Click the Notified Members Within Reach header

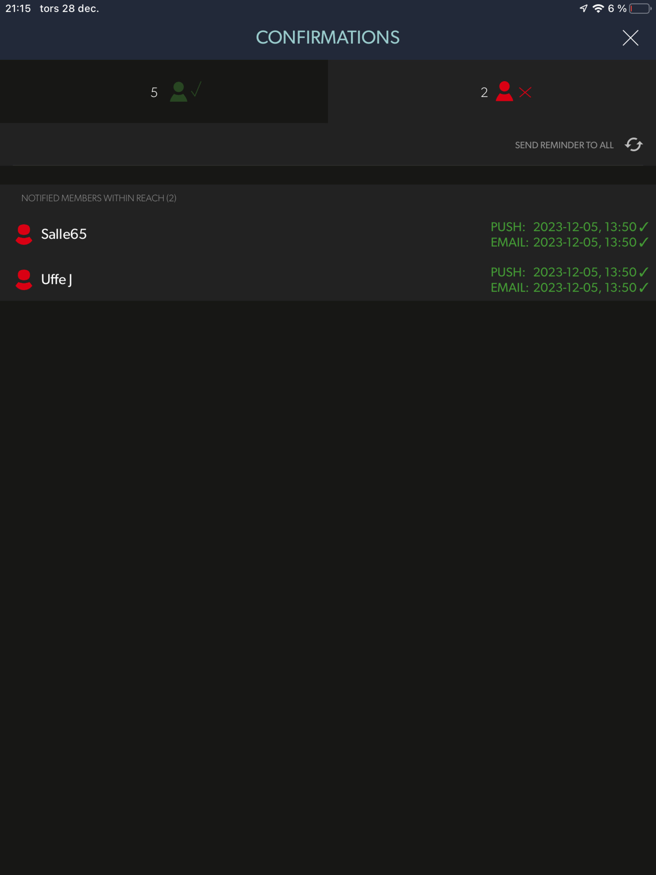coord(99,198)
